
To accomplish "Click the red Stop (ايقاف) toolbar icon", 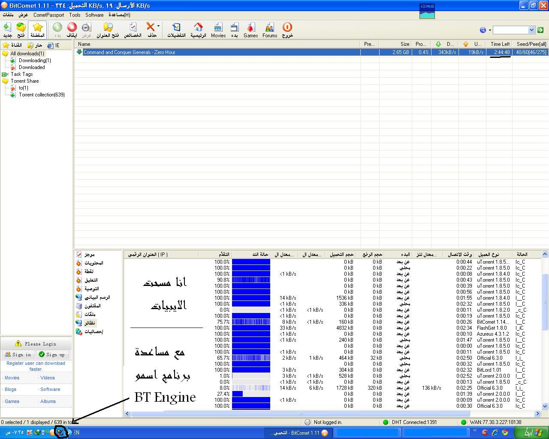I will click(x=72, y=30).
